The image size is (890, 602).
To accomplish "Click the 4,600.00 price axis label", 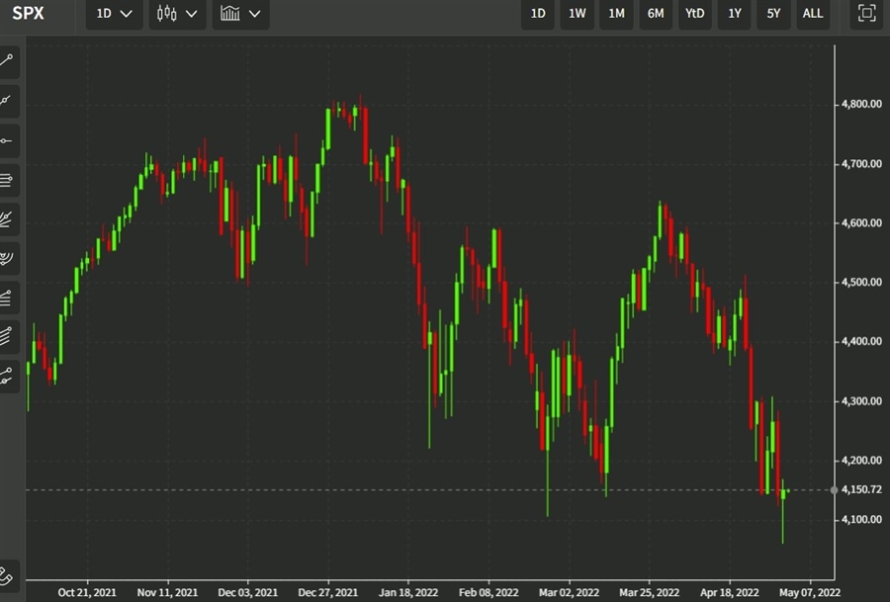I will point(861,223).
